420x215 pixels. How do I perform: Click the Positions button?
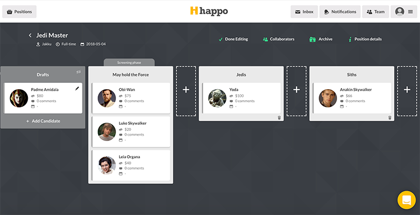click(19, 12)
